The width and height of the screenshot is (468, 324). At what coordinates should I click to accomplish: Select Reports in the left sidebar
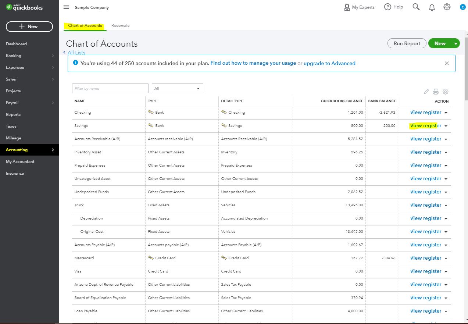tap(13, 114)
